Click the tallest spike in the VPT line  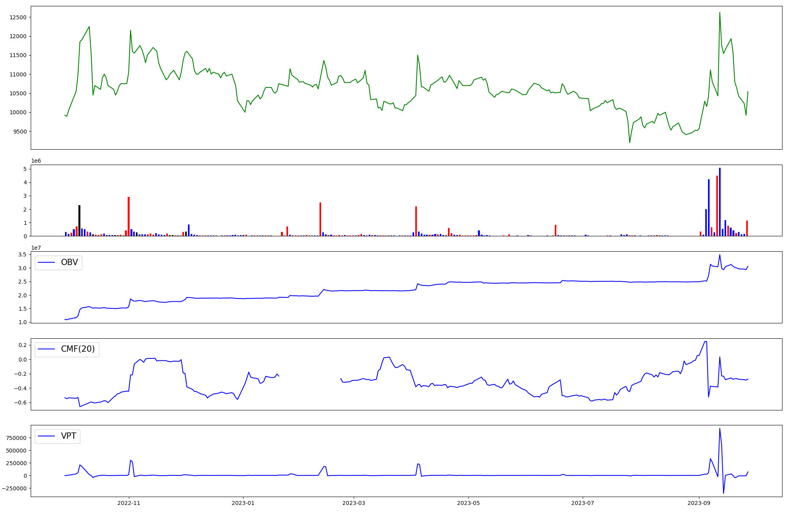point(720,429)
